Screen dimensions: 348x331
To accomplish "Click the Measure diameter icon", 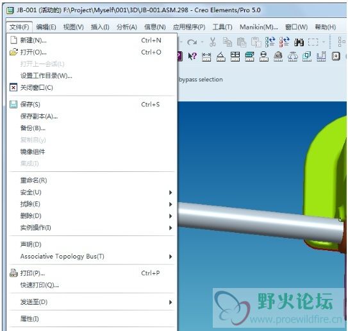I will [x=264, y=56].
